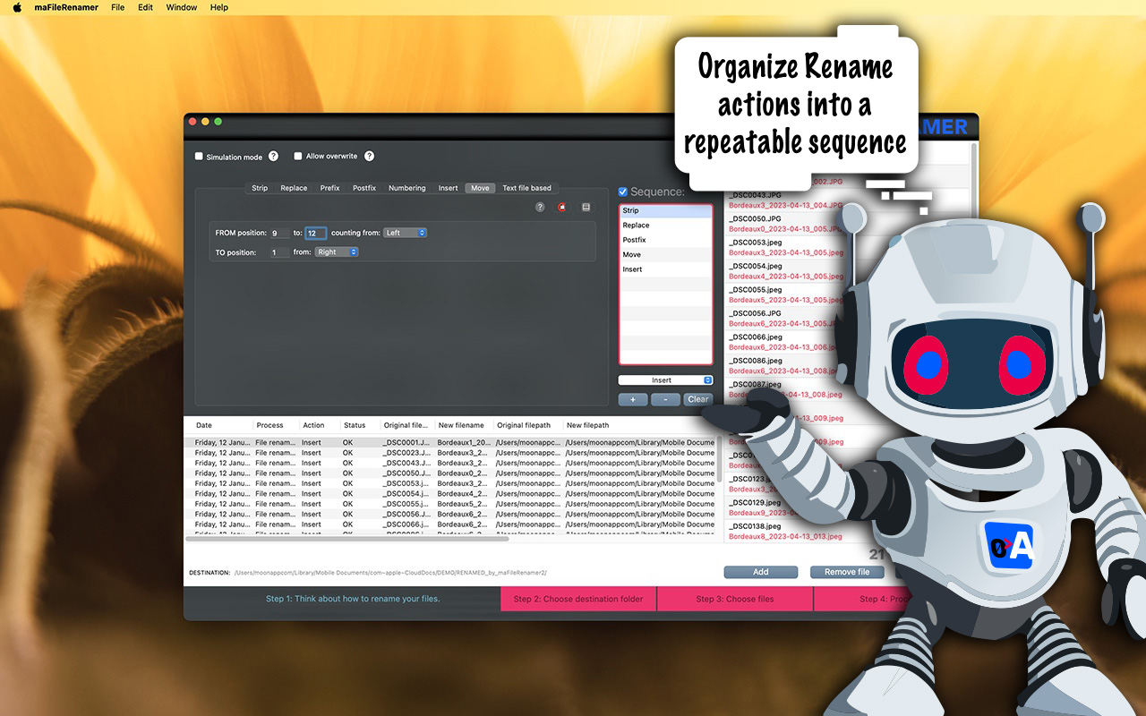Select Postfix in the Sequence list
The image size is (1146, 716).
[666, 240]
